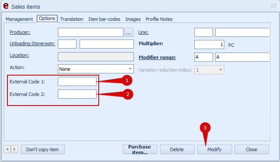This screenshot has width=280, height=162.
Task: Focus the External Code 2 field
Action: [77, 94]
